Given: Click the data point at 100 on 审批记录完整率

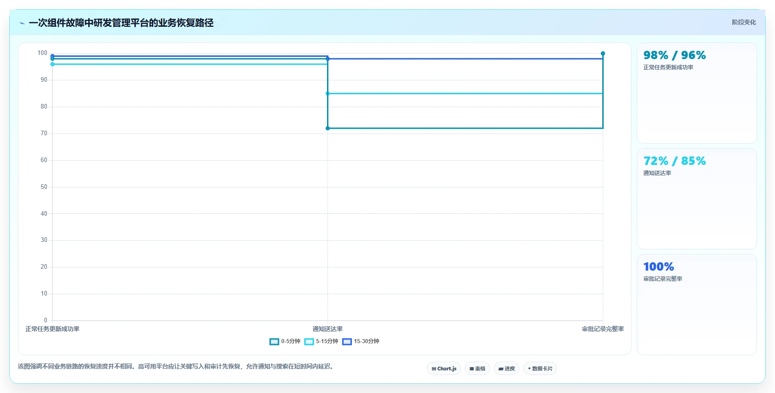Looking at the screenshot, I should (603, 54).
